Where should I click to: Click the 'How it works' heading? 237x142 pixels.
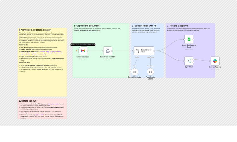[23, 45]
